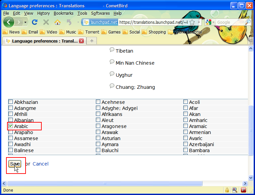Go to the home page icon
Image resolution: width=255 pixels, height=195 pixels.
(x=58, y=22)
